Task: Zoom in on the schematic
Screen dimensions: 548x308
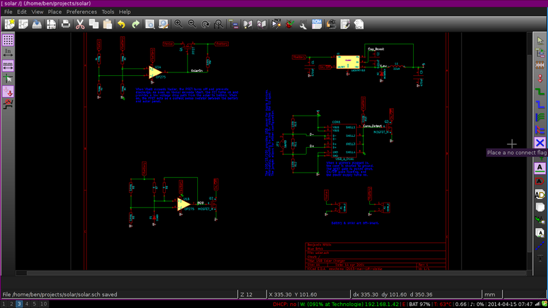Action: [178, 24]
